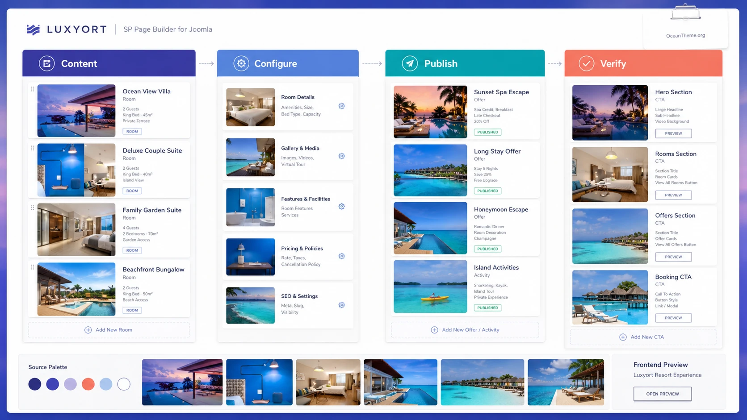Select the Room Details bedroom thumbnail
Screen dimensions: 747x420
point(250,107)
